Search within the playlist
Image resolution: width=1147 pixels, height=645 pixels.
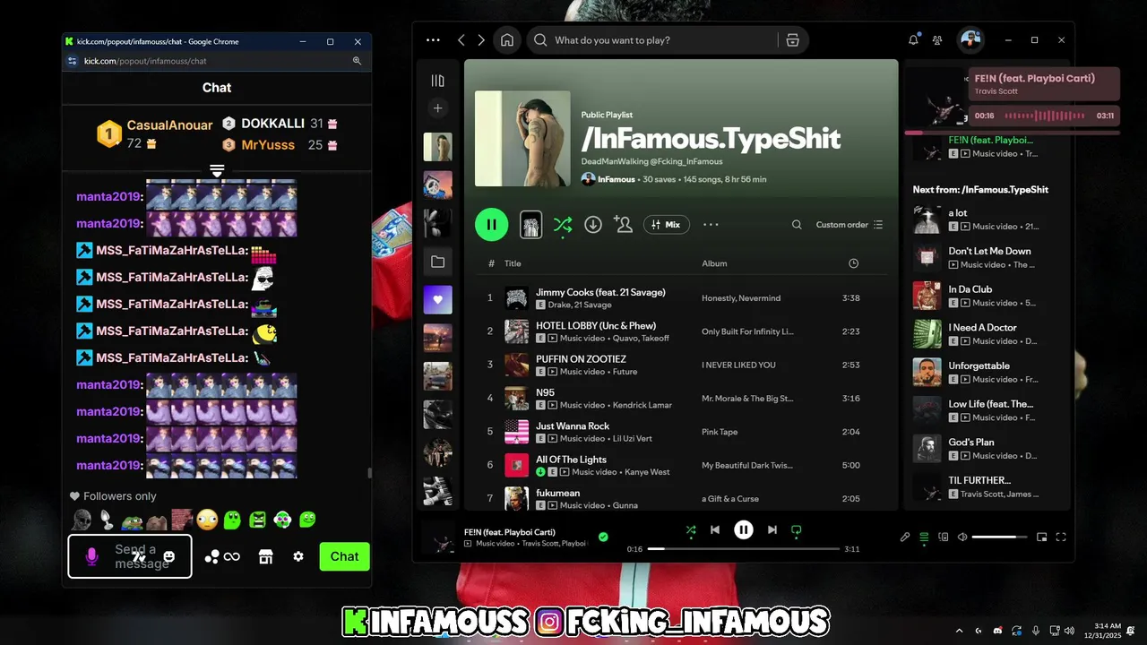click(x=797, y=225)
